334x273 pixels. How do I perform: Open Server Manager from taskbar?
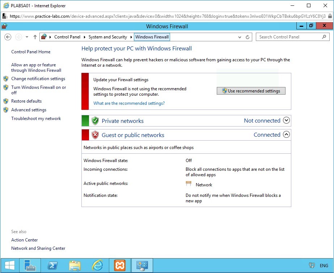point(30,265)
